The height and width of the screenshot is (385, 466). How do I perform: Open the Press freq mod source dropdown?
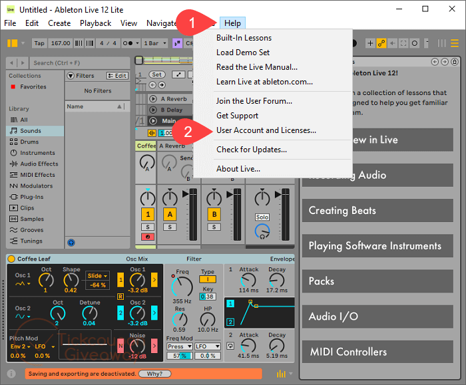180,346
